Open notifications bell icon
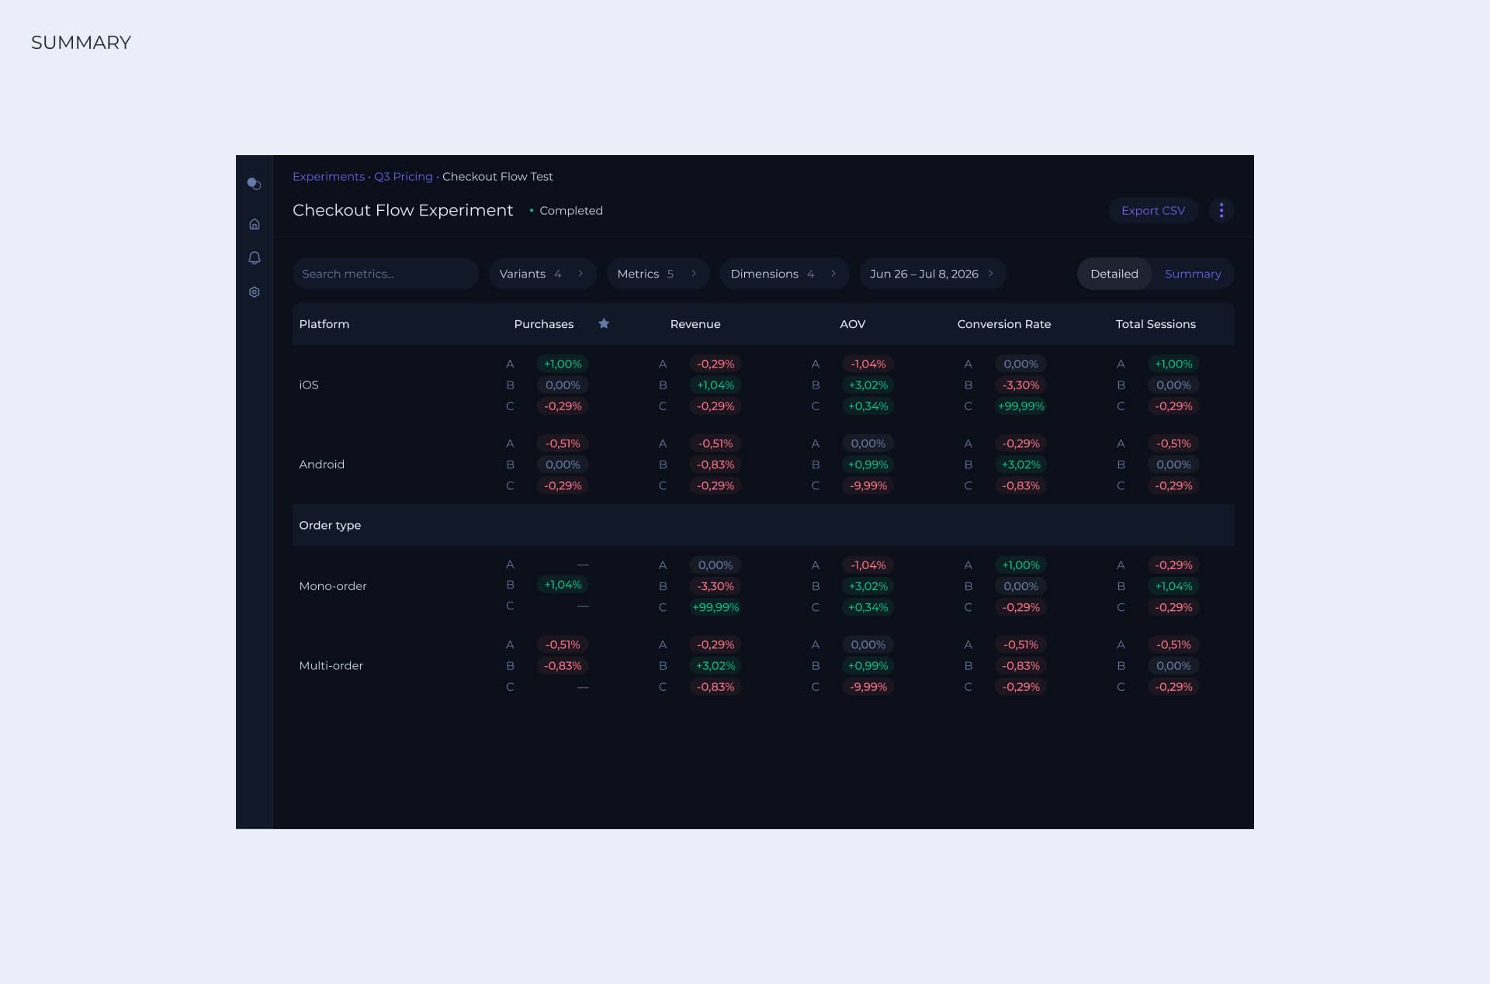The height and width of the screenshot is (984, 1490). (254, 258)
